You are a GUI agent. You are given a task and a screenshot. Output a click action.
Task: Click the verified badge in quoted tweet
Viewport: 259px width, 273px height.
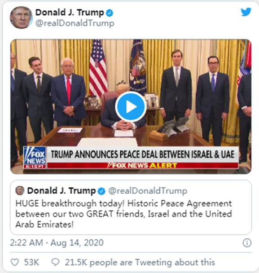101,191
